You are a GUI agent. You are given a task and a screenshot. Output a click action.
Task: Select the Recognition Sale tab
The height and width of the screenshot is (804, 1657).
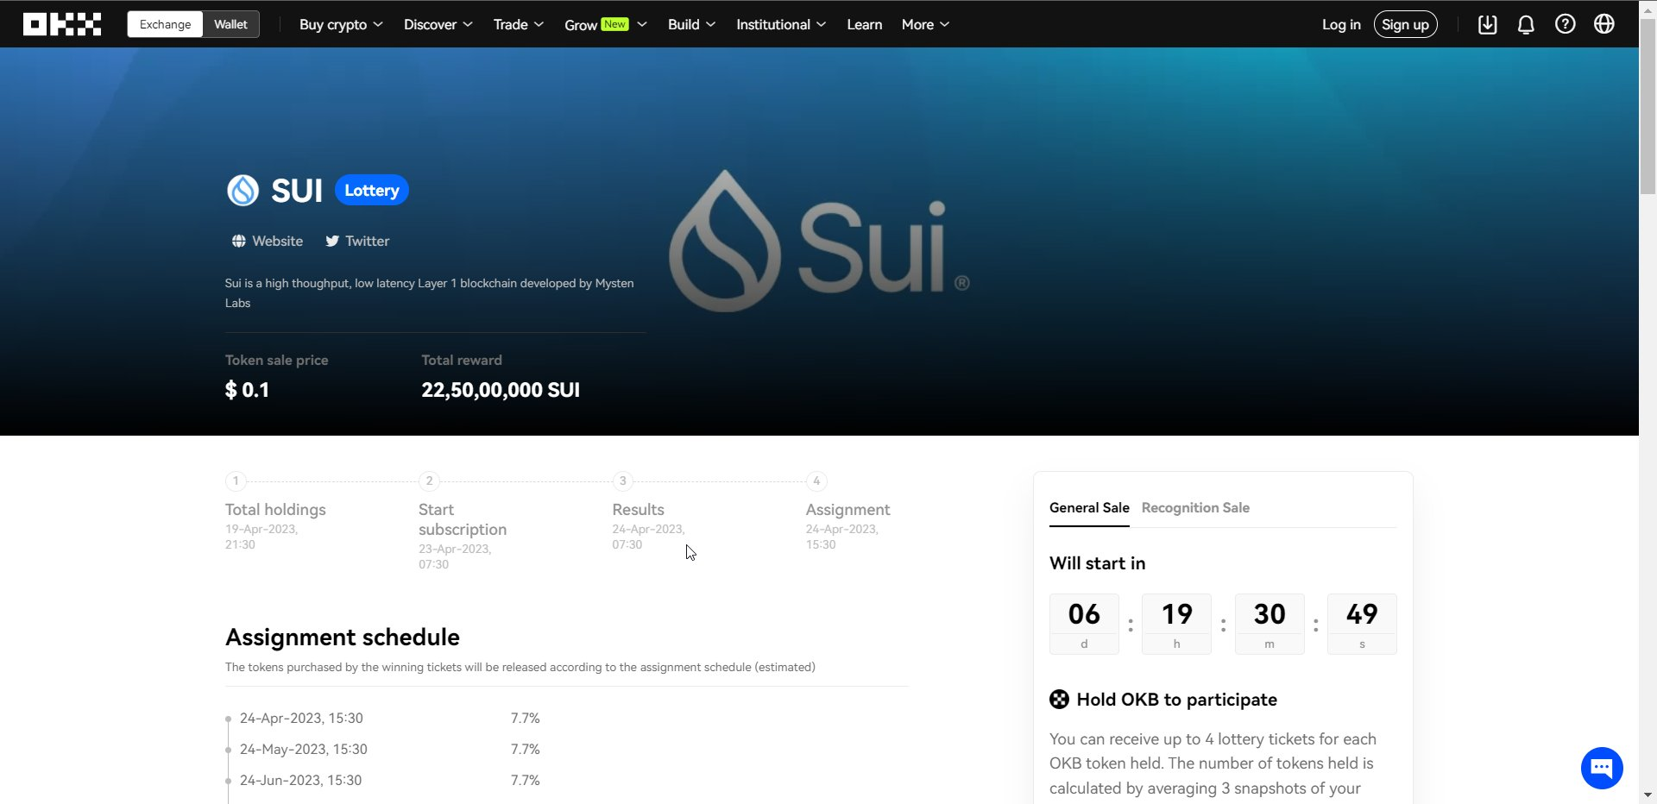tap(1195, 507)
